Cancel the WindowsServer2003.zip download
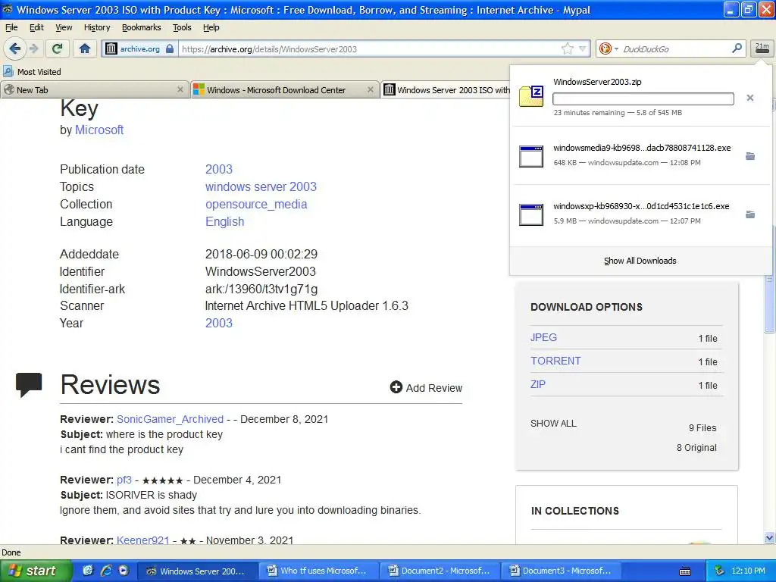Viewport: 776px width, 582px height. 750,98
